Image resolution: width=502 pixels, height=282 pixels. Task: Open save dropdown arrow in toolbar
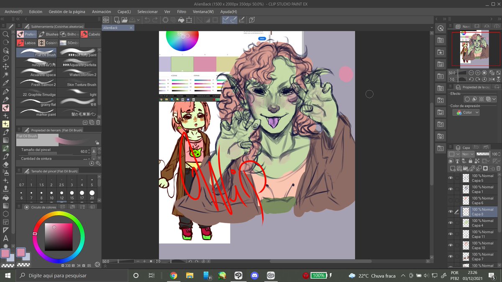click(x=138, y=20)
